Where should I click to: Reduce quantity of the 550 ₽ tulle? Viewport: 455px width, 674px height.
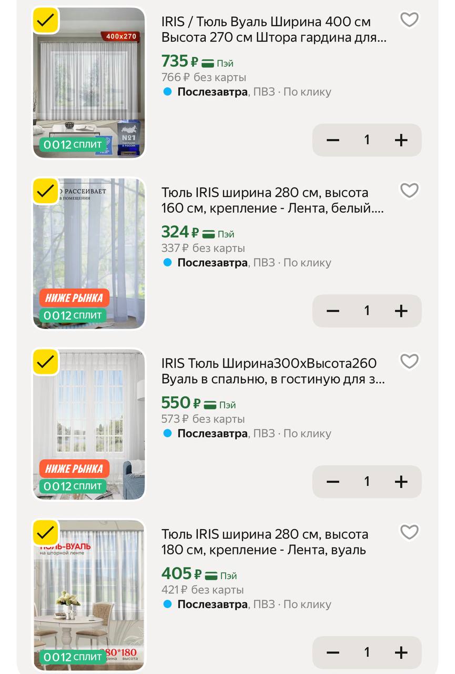tap(333, 482)
